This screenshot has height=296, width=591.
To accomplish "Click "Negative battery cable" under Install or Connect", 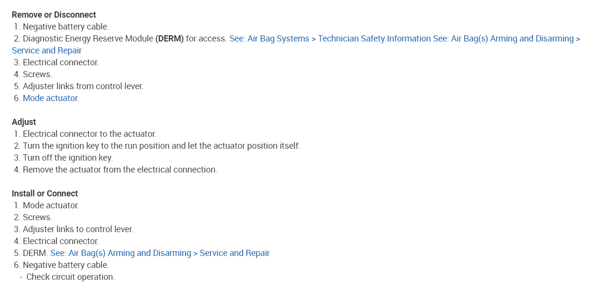I will (66, 265).
